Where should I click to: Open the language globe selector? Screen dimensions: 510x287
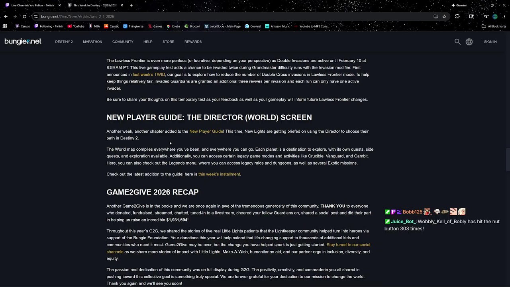click(x=469, y=41)
